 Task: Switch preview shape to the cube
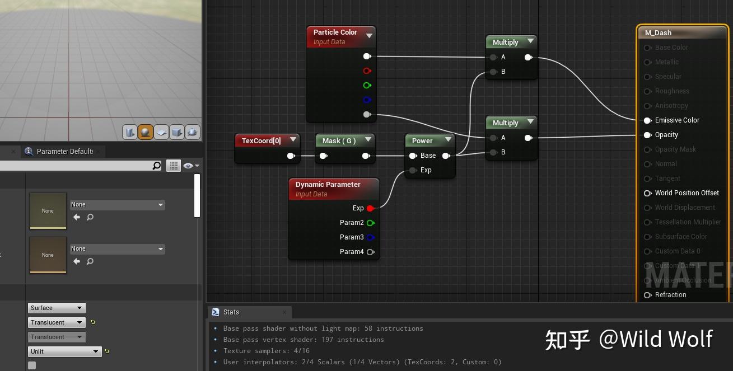177,132
